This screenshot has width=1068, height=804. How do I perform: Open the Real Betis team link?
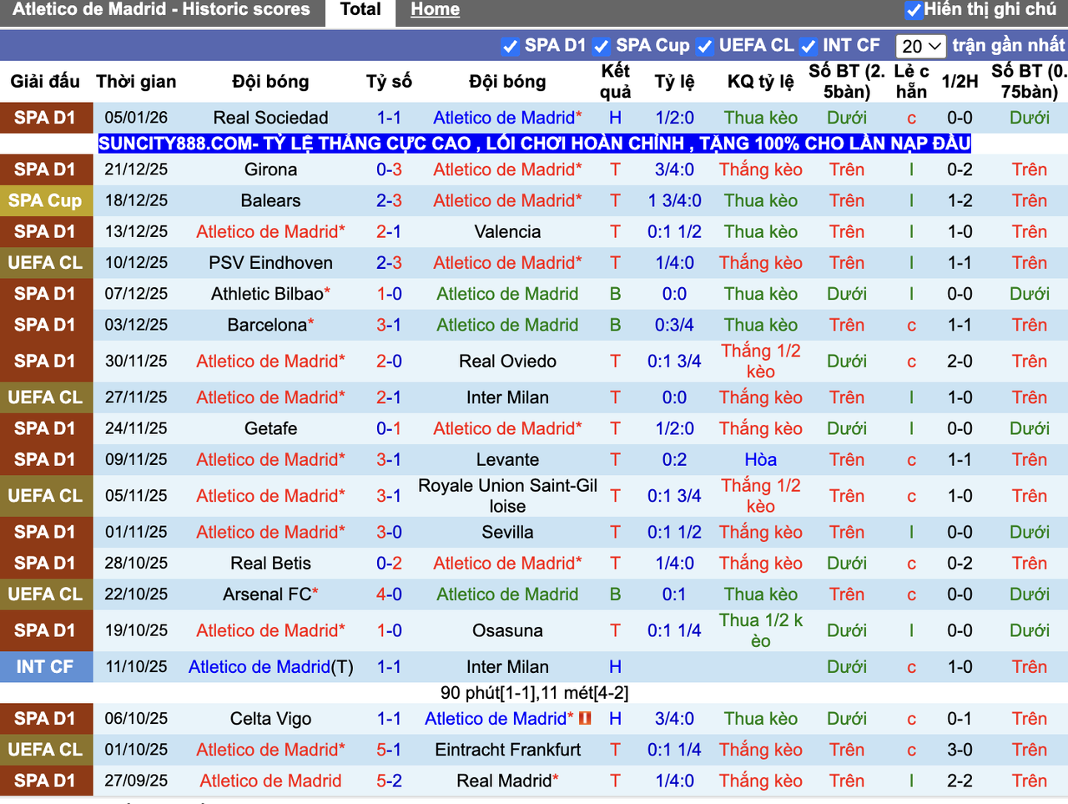coord(270,564)
